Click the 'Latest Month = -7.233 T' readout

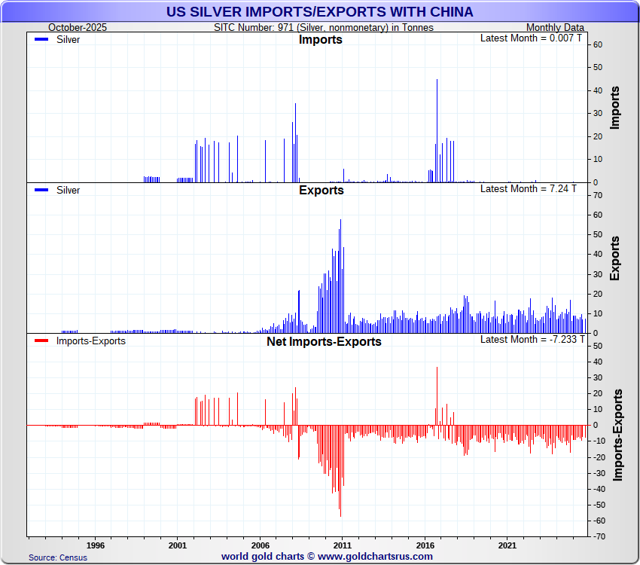529,339
